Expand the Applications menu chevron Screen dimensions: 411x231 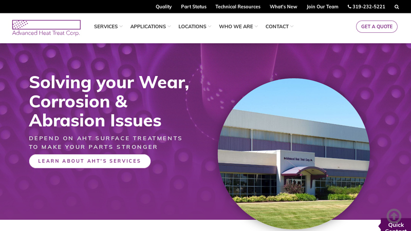169,27
